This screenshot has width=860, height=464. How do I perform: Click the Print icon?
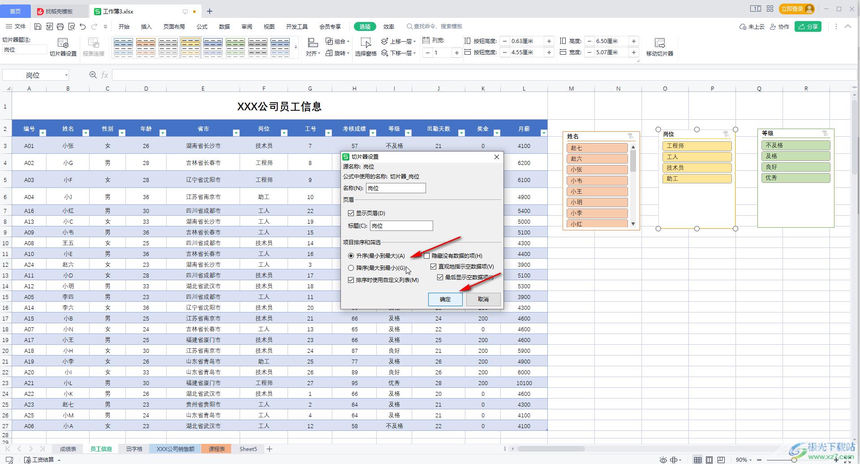click(60, 26)
